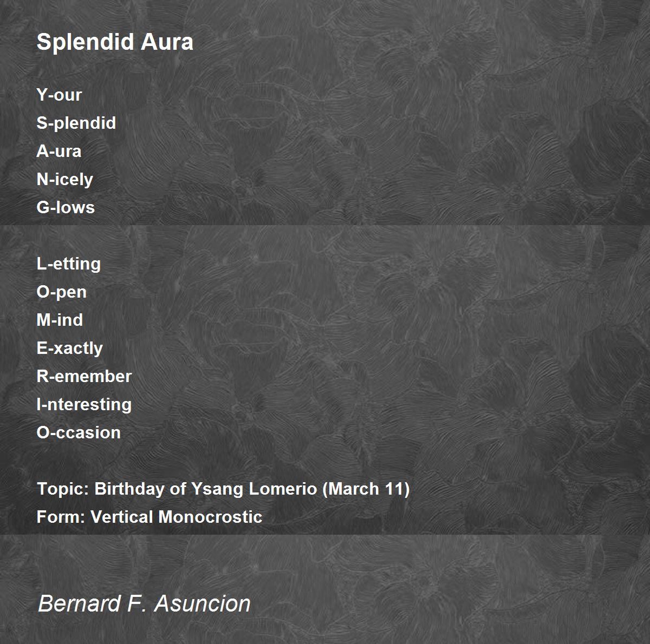Click the line Y-our
Viewport: 650px width, 644px height.
point(59,95)
